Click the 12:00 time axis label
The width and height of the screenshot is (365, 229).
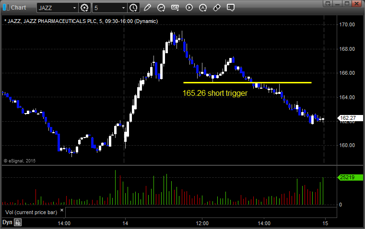tap(202, 223)
